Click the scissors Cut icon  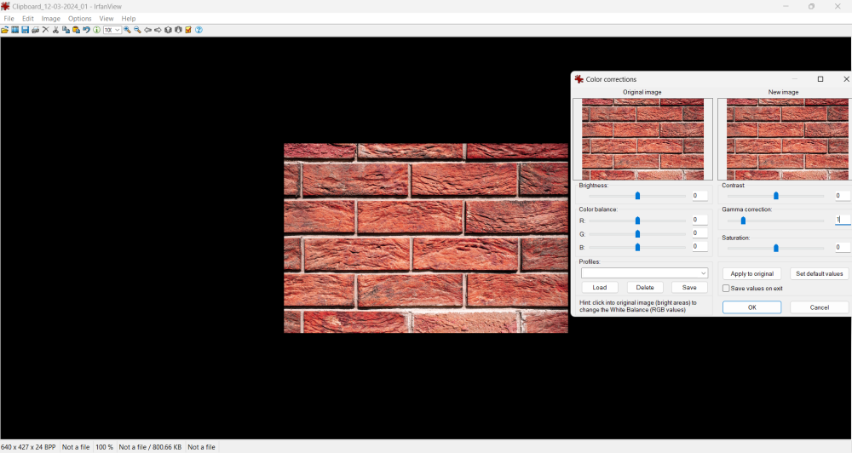click(x=55, y=30)
